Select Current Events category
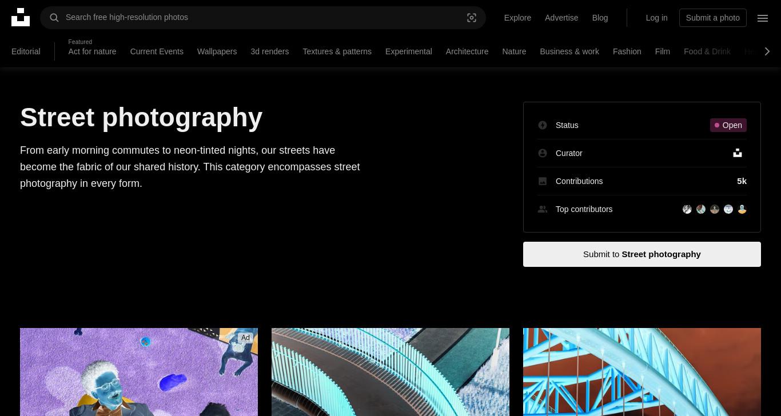This screenshot has height=416, width=781. (157, 51)
